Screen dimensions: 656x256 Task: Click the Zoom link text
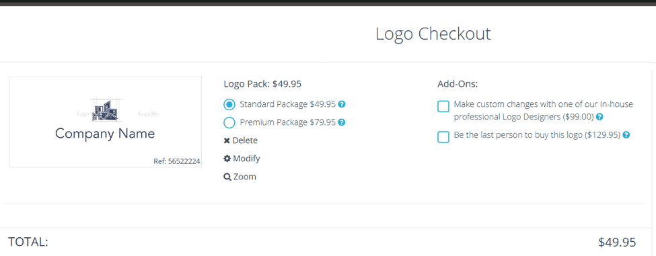tap(245, 177)
